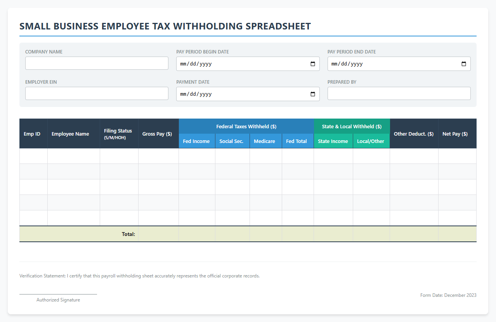Click the Verification Statement text
This screenshot has height=322, width=496.
139,276
